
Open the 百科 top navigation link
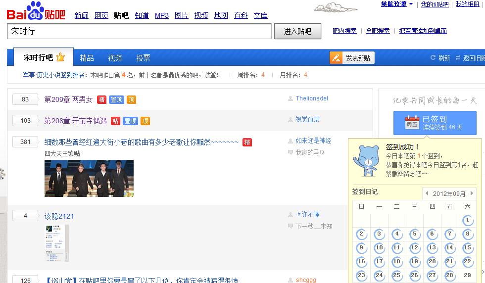pos(241,15)
